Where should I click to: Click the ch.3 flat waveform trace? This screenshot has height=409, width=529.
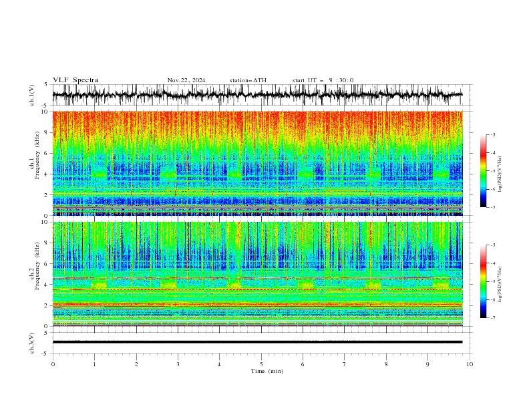(257, 342)
